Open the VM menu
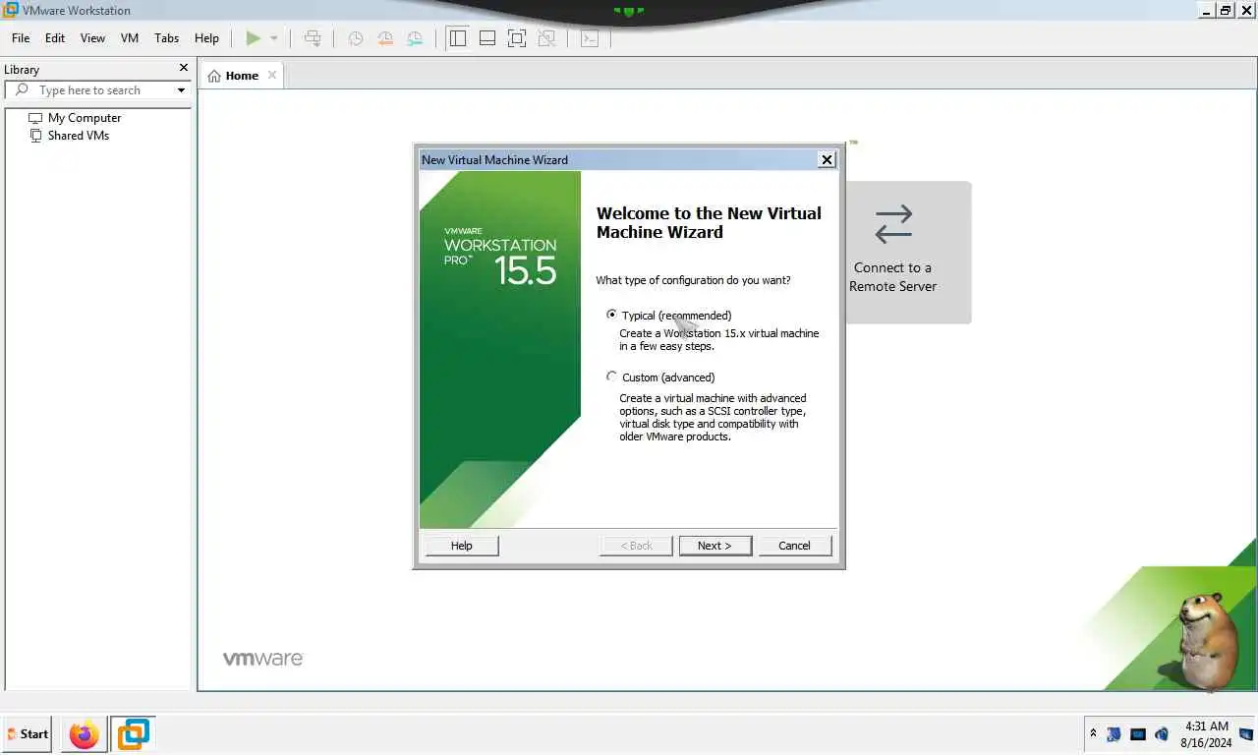 [x=130, y=38]
